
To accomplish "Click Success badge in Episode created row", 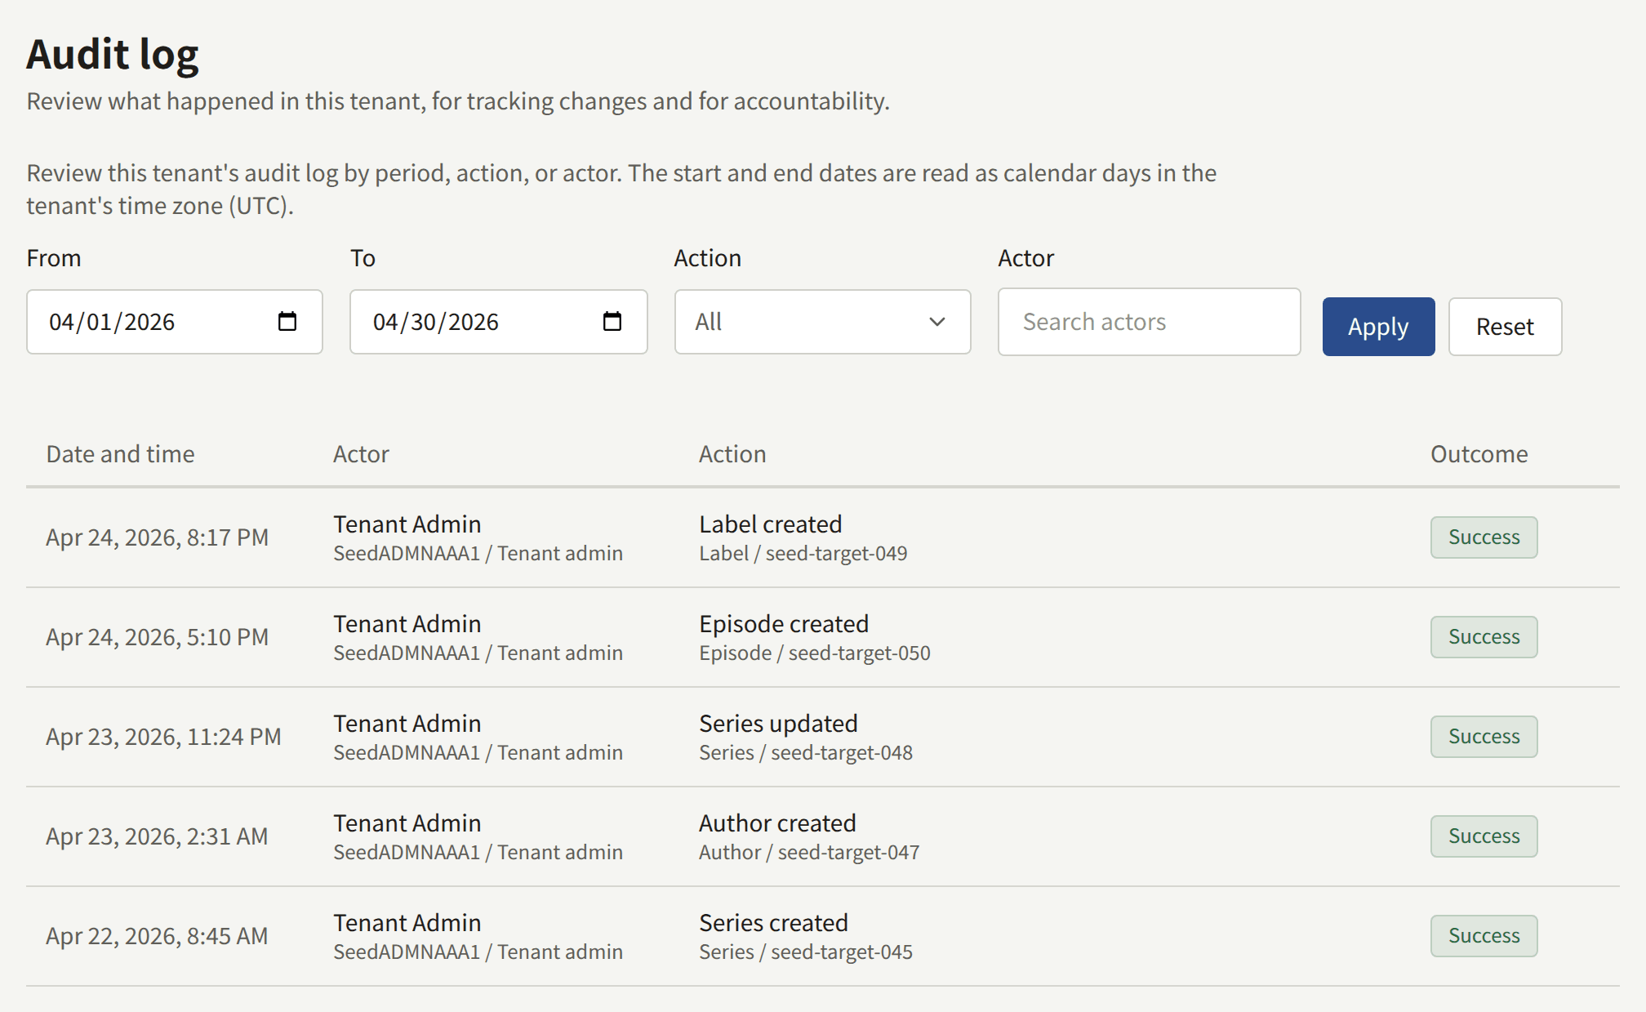I will click(x=1484, y=637).
